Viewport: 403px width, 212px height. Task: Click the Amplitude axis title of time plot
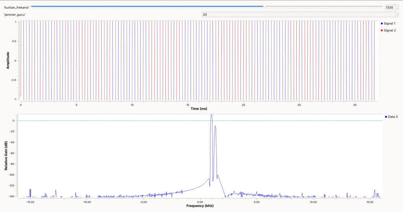click(8, 60)
